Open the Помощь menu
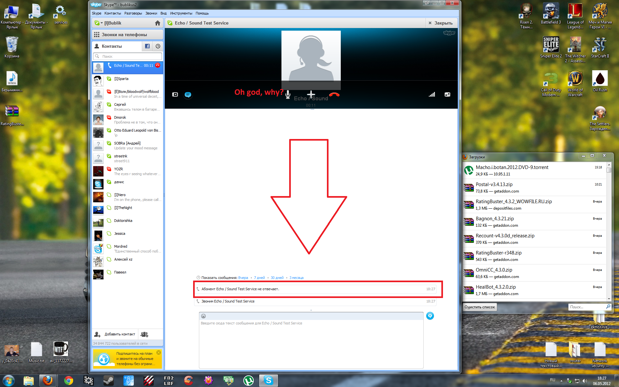The height and width of the screenshot is (387, 619). coord(202,13)
